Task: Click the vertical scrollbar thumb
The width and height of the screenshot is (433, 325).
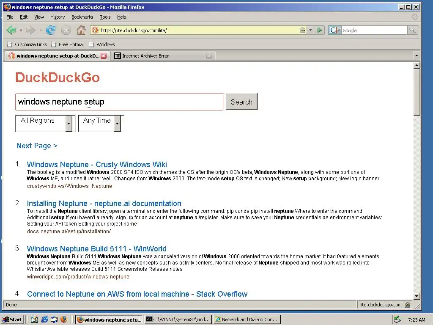Action: (417, 92)
